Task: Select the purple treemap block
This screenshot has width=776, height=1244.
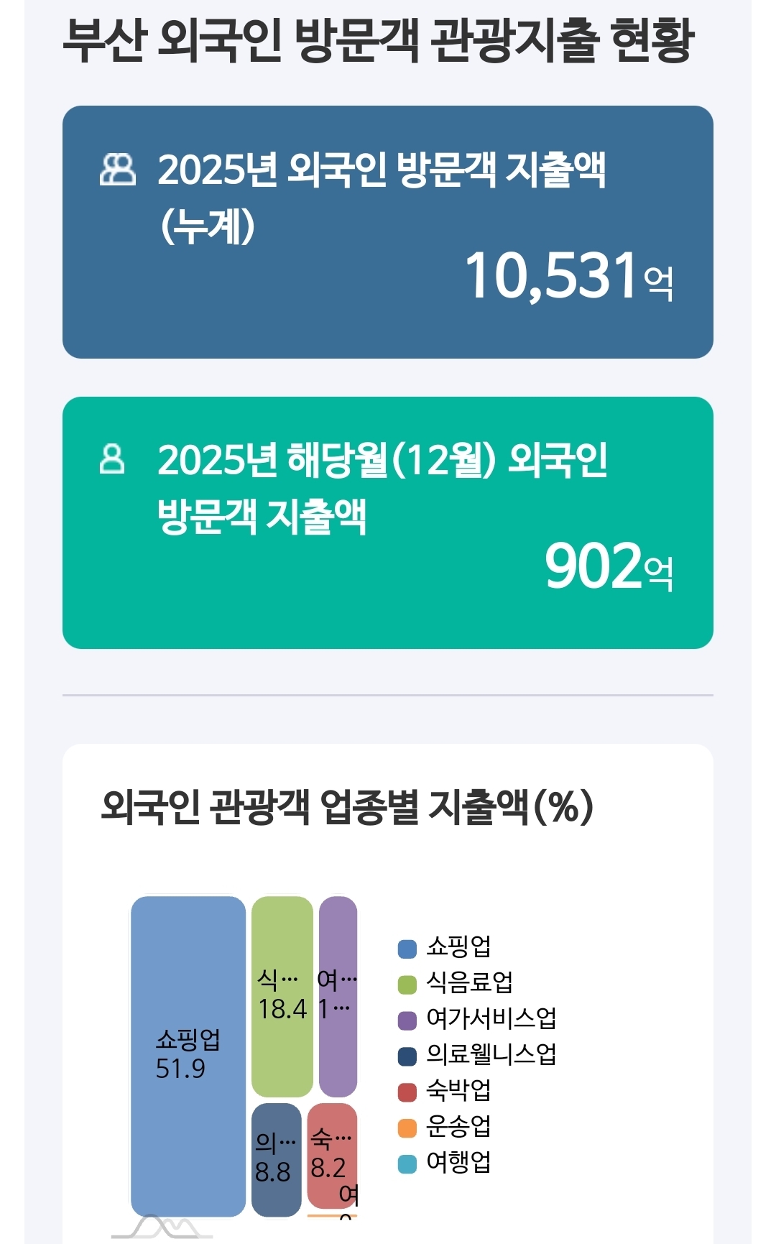Action: point(338,996)
